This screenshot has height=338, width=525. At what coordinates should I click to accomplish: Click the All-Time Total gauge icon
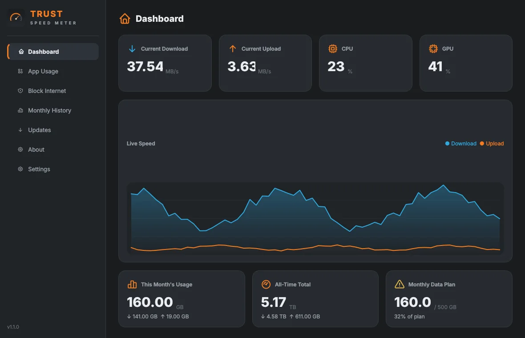click(266, 285)
